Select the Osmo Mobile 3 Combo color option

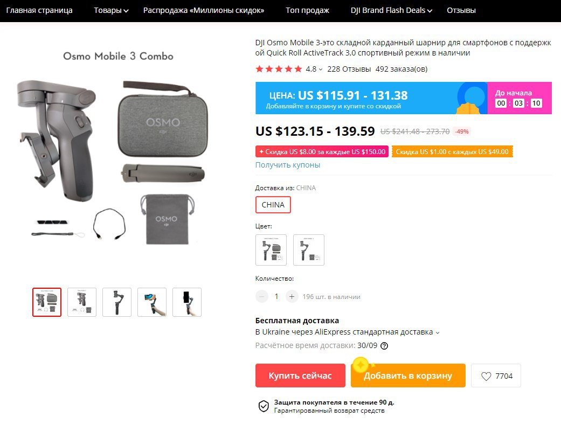[x=271, y=250]
